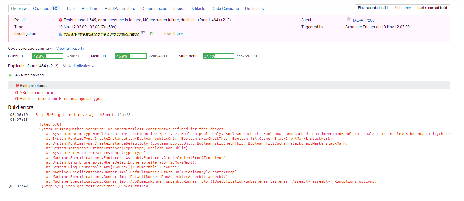Click the MSpec runner failure error icon

[x=17, y=93]
